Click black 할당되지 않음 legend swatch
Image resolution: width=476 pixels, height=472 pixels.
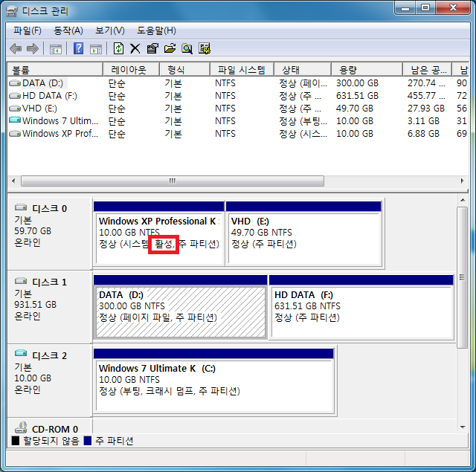pos(16,441)
